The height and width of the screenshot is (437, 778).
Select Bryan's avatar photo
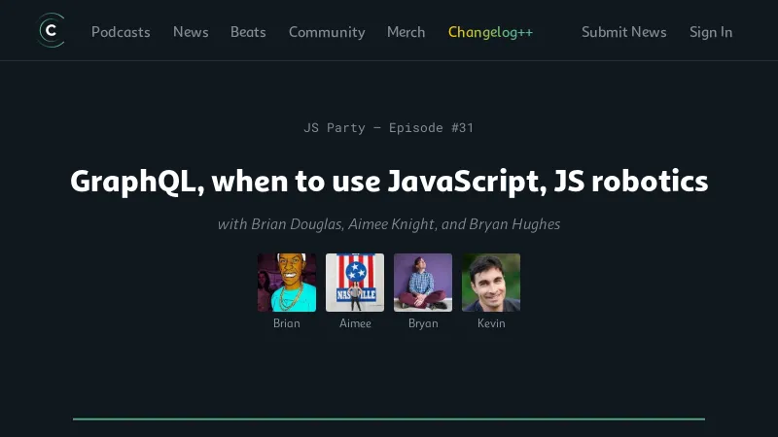(x=423, y=283)
